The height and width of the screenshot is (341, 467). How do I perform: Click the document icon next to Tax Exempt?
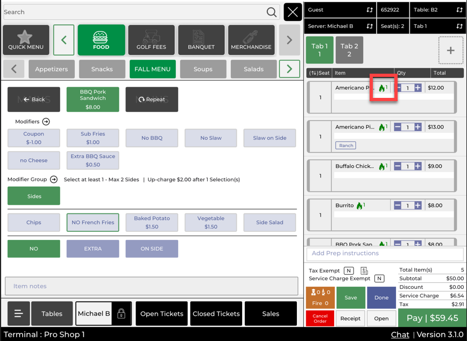click(364, 271)
